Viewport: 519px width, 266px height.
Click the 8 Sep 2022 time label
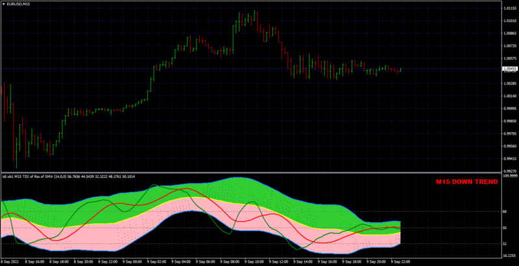pyautogui.click(x=9, y=261)
